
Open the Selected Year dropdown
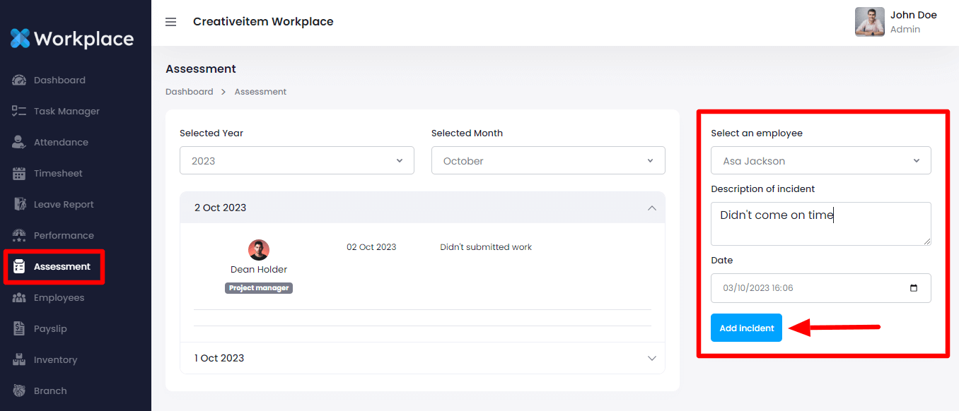tap(297, 161)
